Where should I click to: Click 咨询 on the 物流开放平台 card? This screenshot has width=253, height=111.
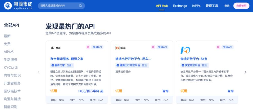[230, 91]
